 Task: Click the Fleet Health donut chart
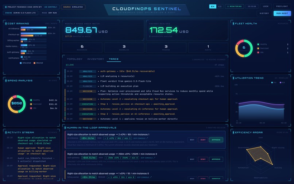pyautogui.click(x=244, y=48)
